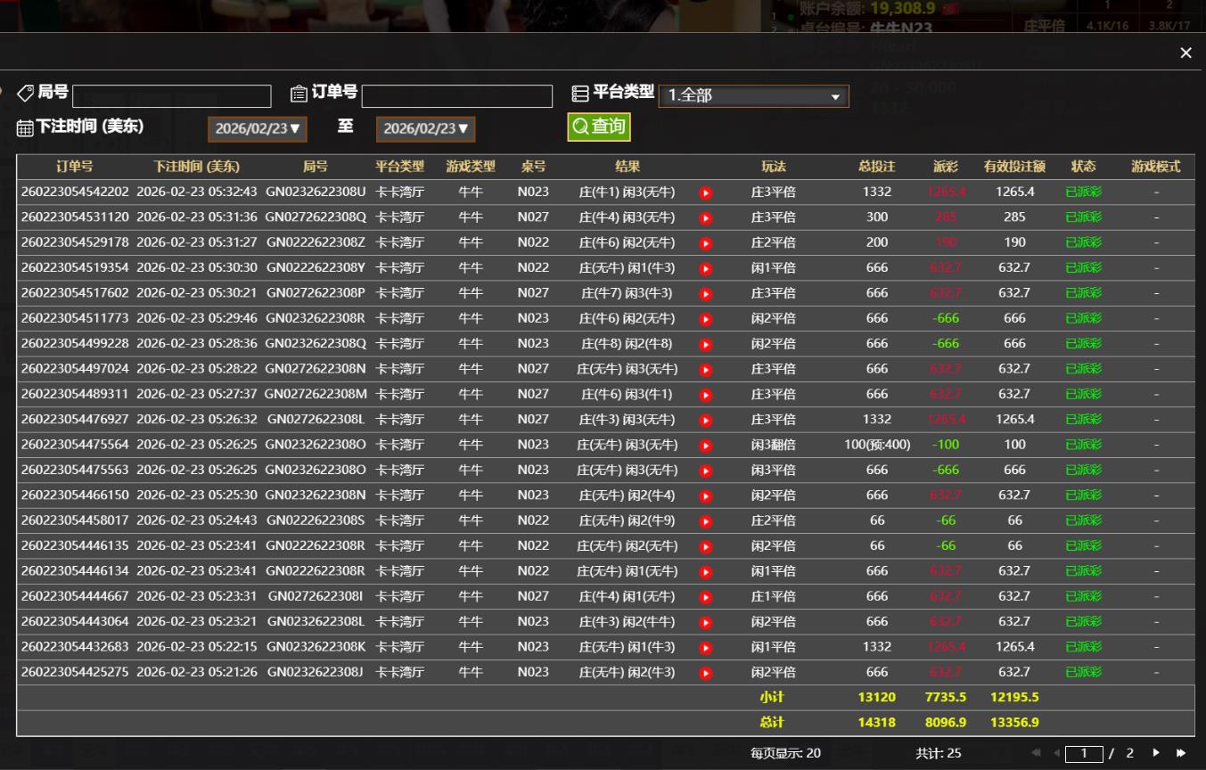Go to next page arrow
This screenshot has width=1206, height=770.
(1156, 753)
